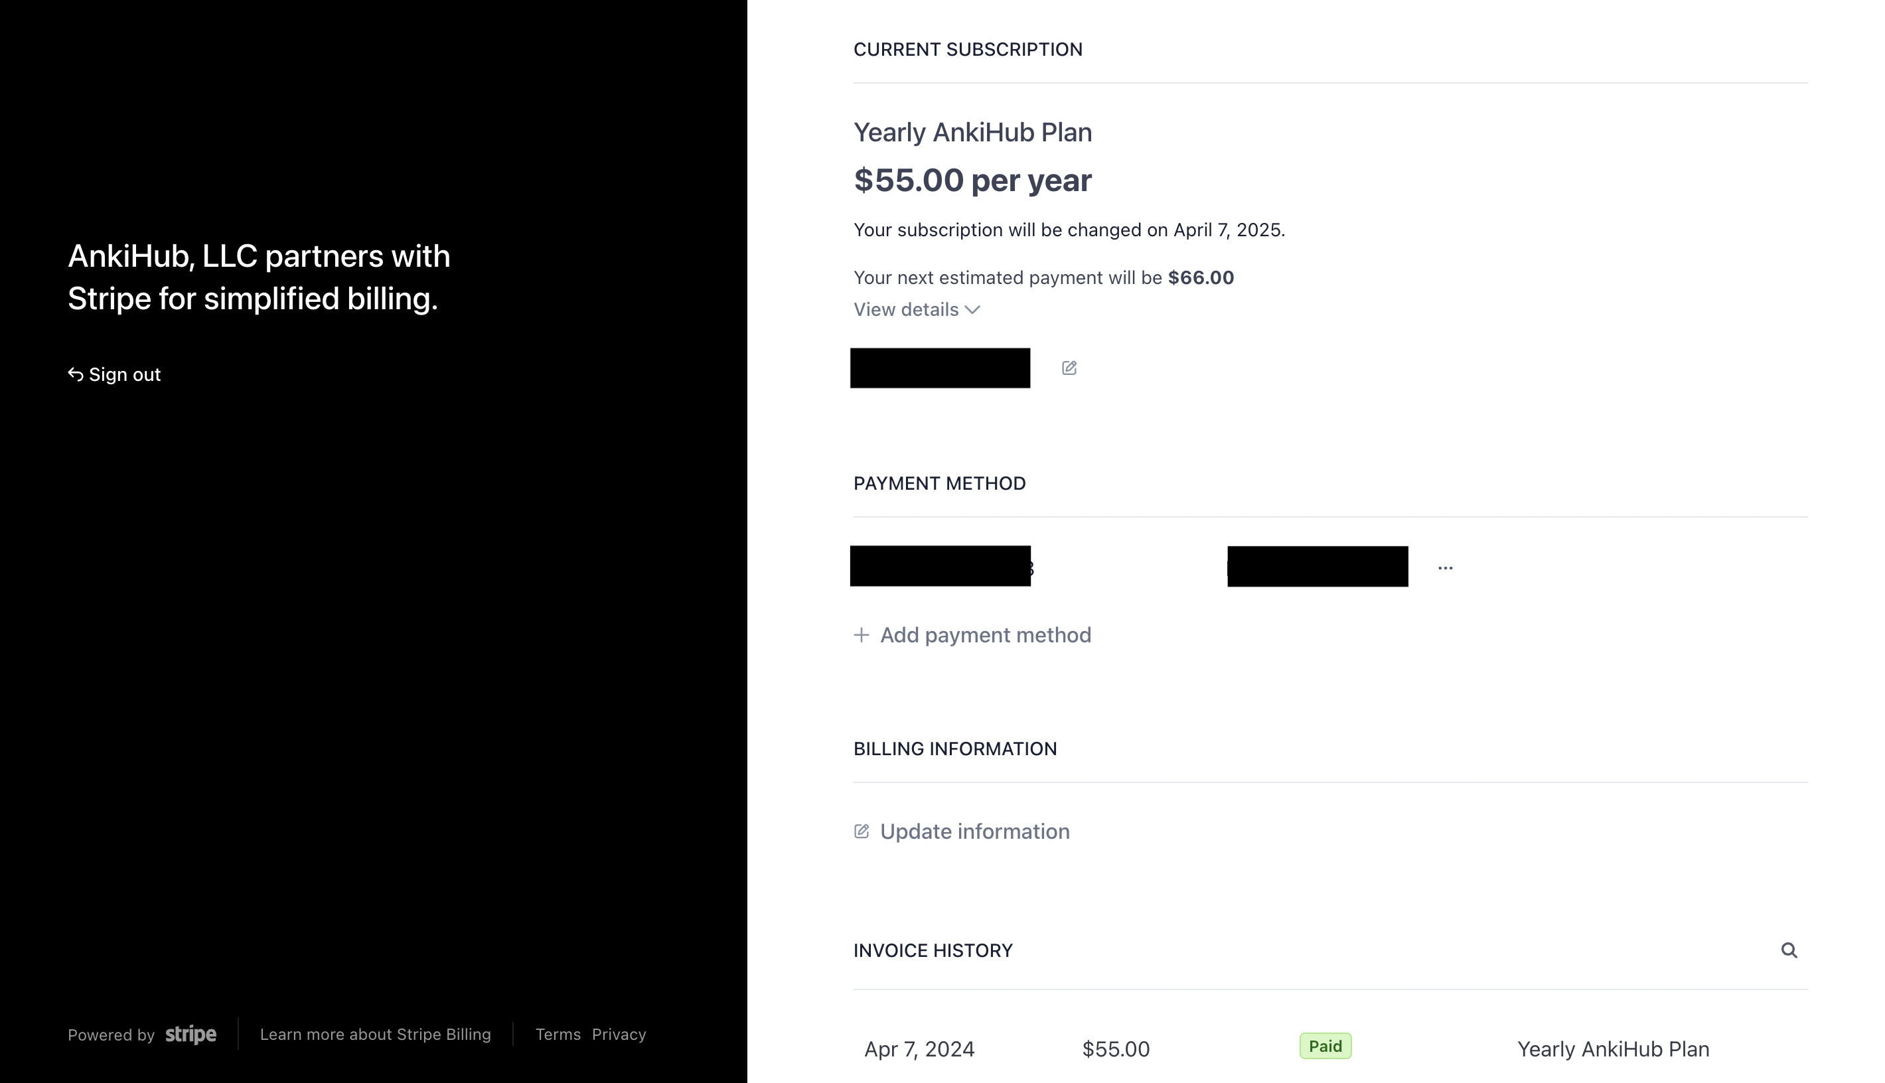Open the Apr 7, 2024 invoice
Screen dimensions: 1885x1083
point(919,1048)
